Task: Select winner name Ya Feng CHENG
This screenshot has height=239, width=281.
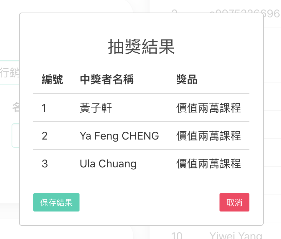Action: [x=119, y=136]
